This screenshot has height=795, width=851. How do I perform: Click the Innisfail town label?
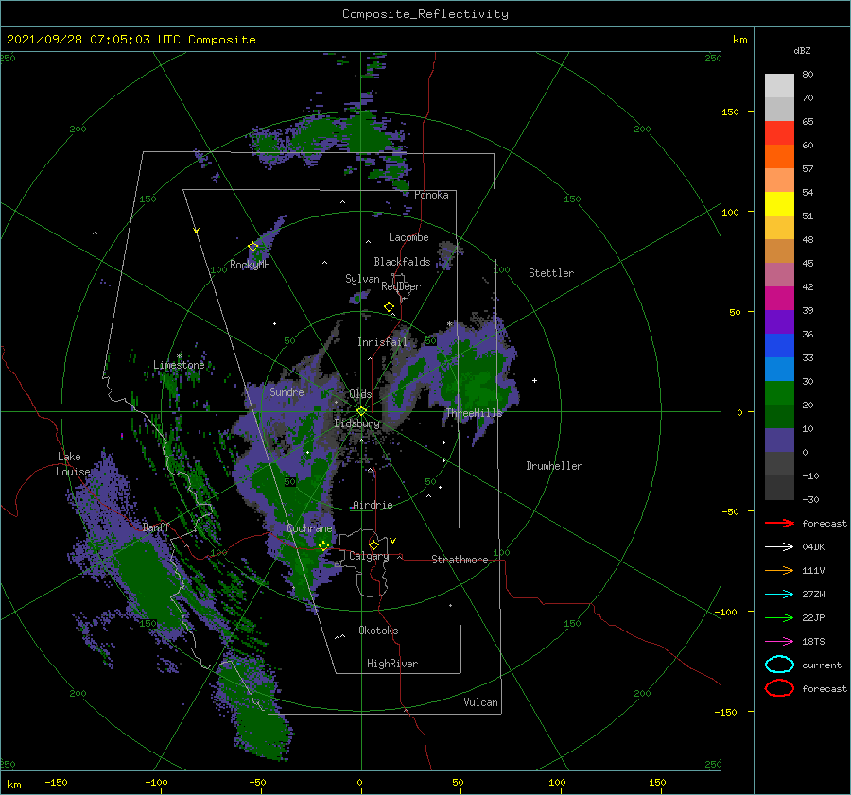(x=382, y=342)
